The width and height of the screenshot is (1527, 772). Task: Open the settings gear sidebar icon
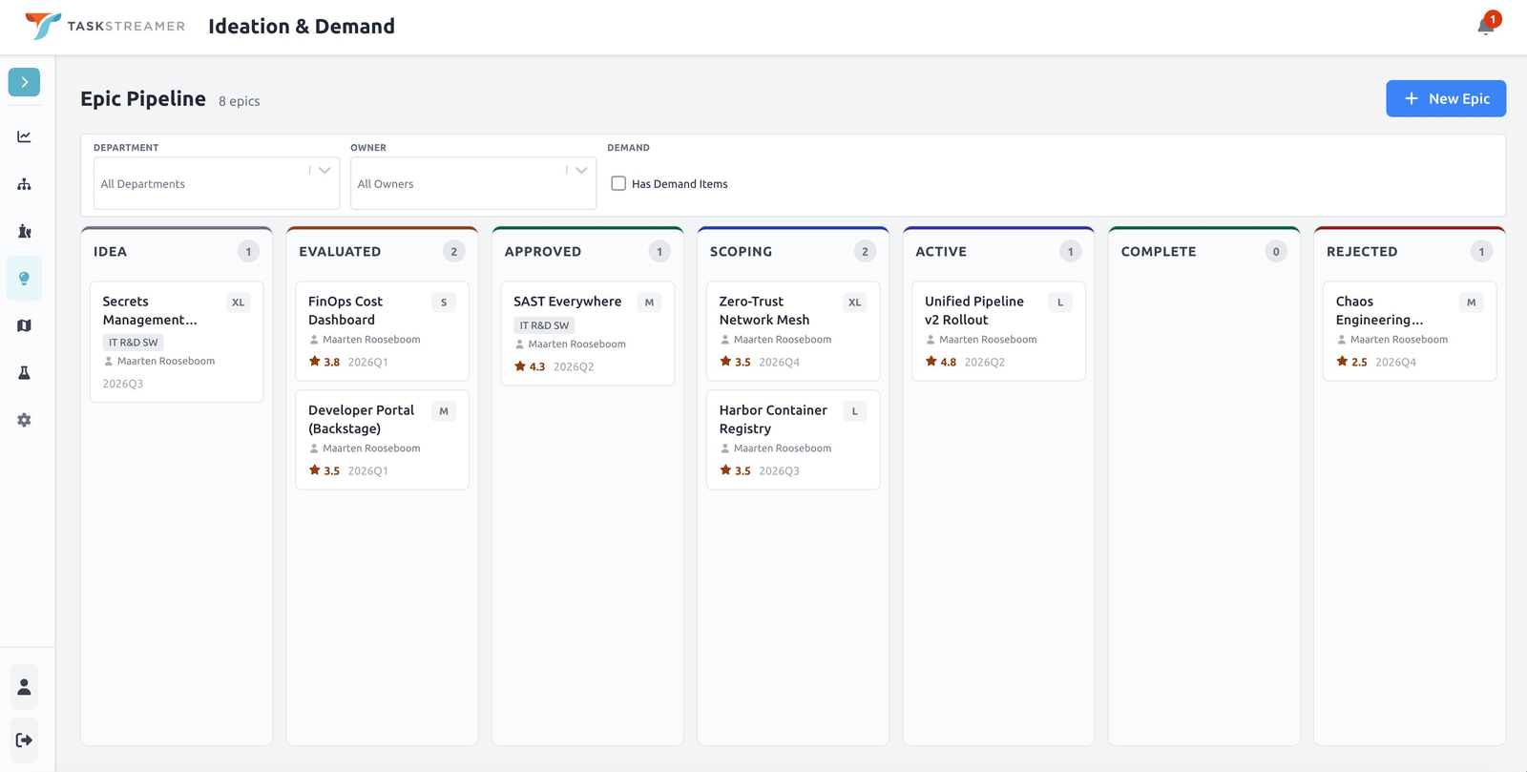tap(24, 420)
